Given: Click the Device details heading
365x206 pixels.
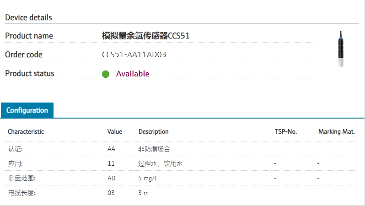Looking at the screenshot, I should [x=28, y=18].
